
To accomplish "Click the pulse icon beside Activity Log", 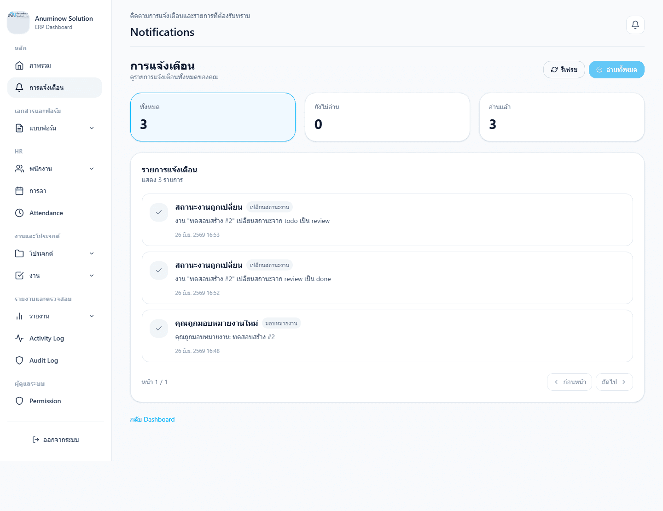I will (x=19, y=338).
